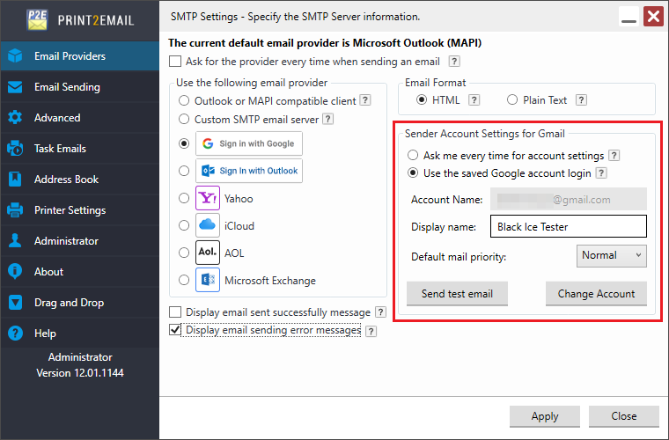
Task: Select the Yahoo provider radio button
Action: [x=184, y=198]
